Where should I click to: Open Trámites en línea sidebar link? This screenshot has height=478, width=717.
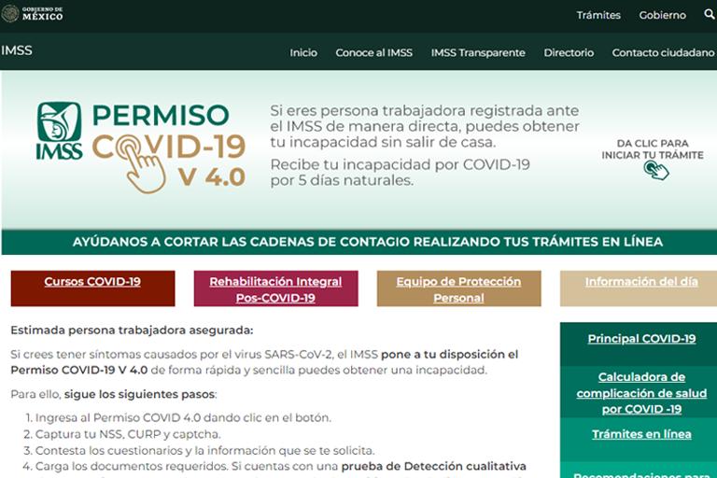[x=640, y=434]
